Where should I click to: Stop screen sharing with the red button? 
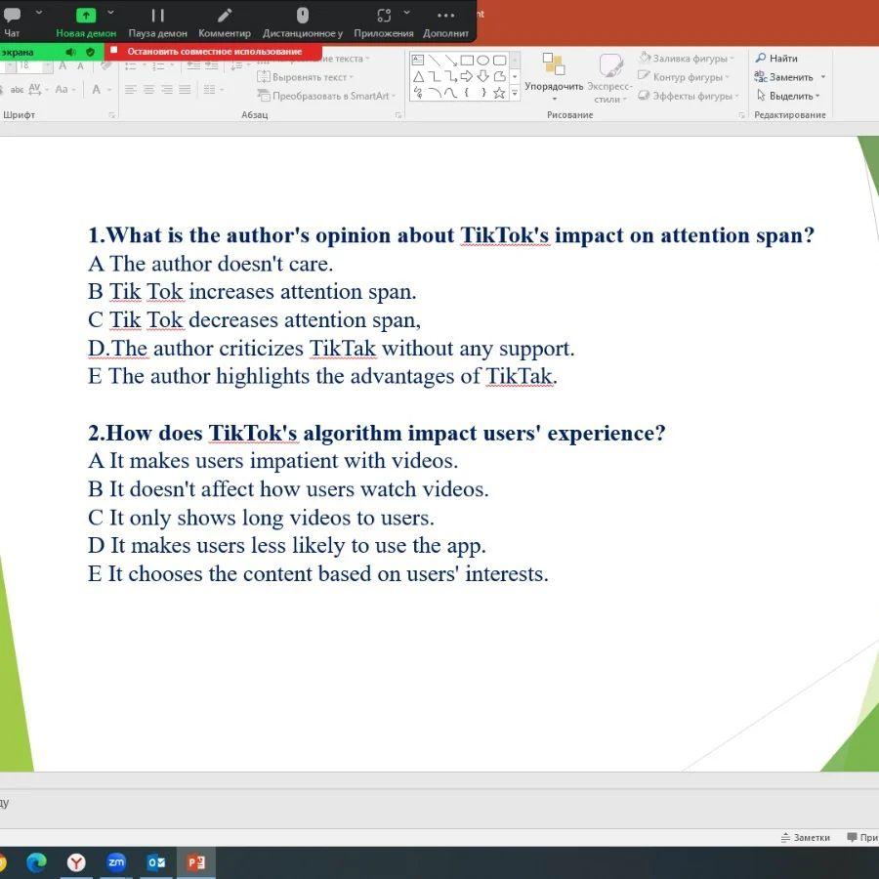pos(214,52)
